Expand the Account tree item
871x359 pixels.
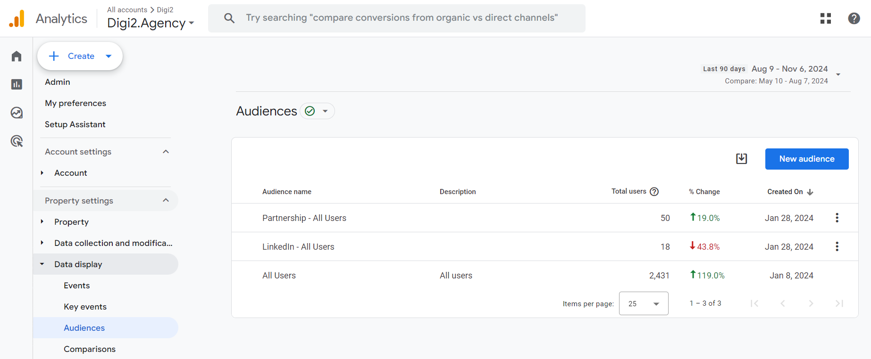tap(42, 173)
